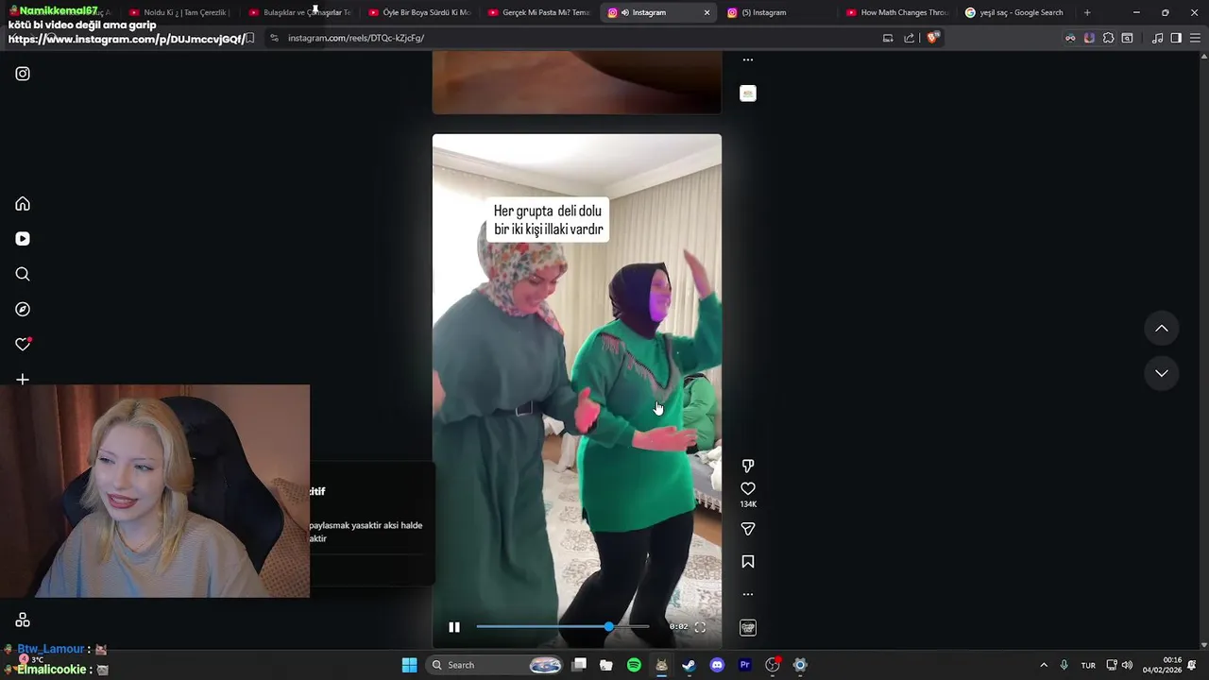Screen dimensions: 1209x680
Task: Switch to 'Bulaşıklar ve Çamaşırlar' tab
Action: 299,12
